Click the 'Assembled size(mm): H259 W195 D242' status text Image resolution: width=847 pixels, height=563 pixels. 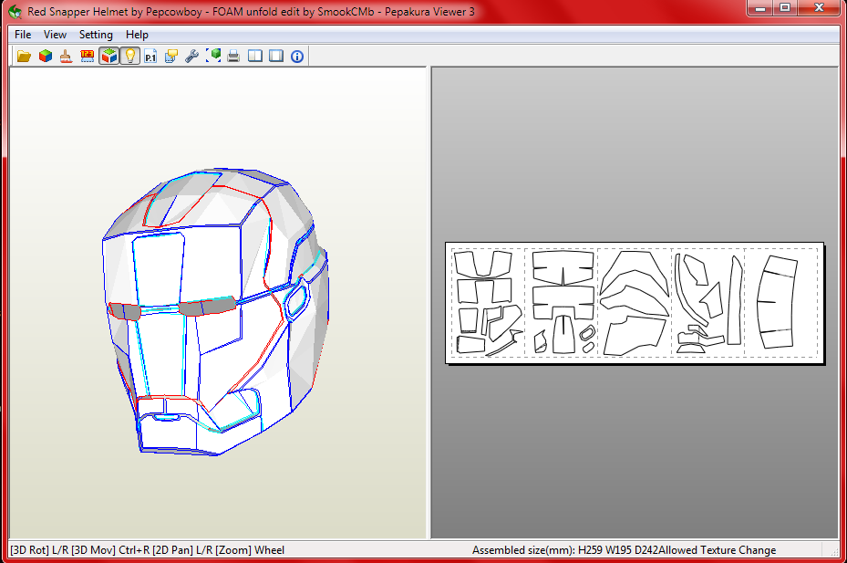(x=565, y=550)
